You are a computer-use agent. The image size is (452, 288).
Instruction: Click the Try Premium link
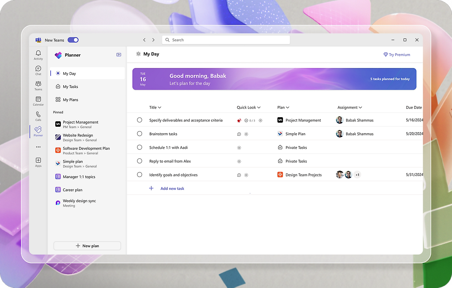tap(397, 54)
